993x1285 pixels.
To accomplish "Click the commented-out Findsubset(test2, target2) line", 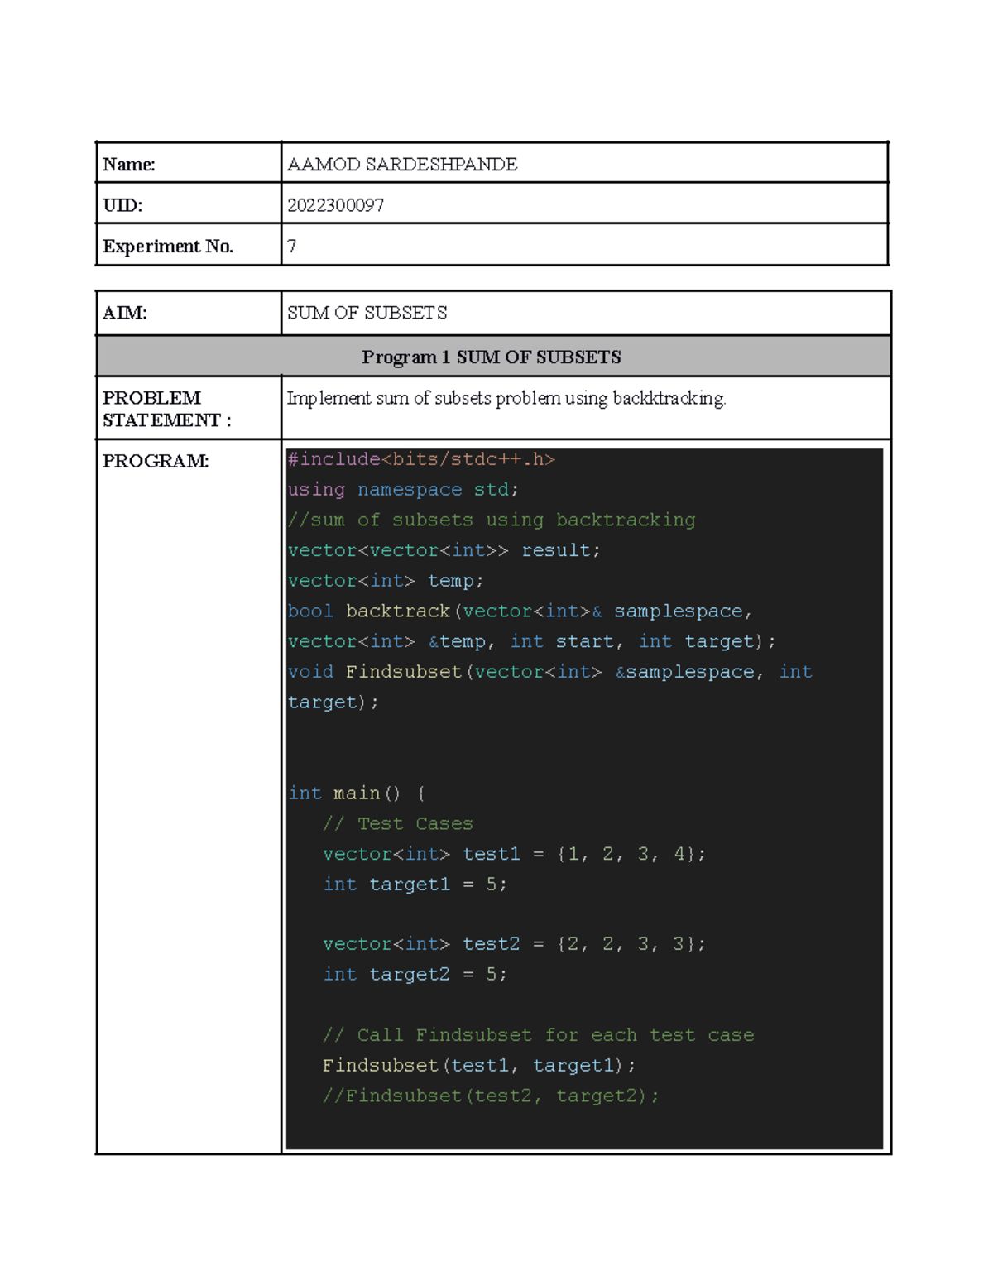I will point(491,1096).
